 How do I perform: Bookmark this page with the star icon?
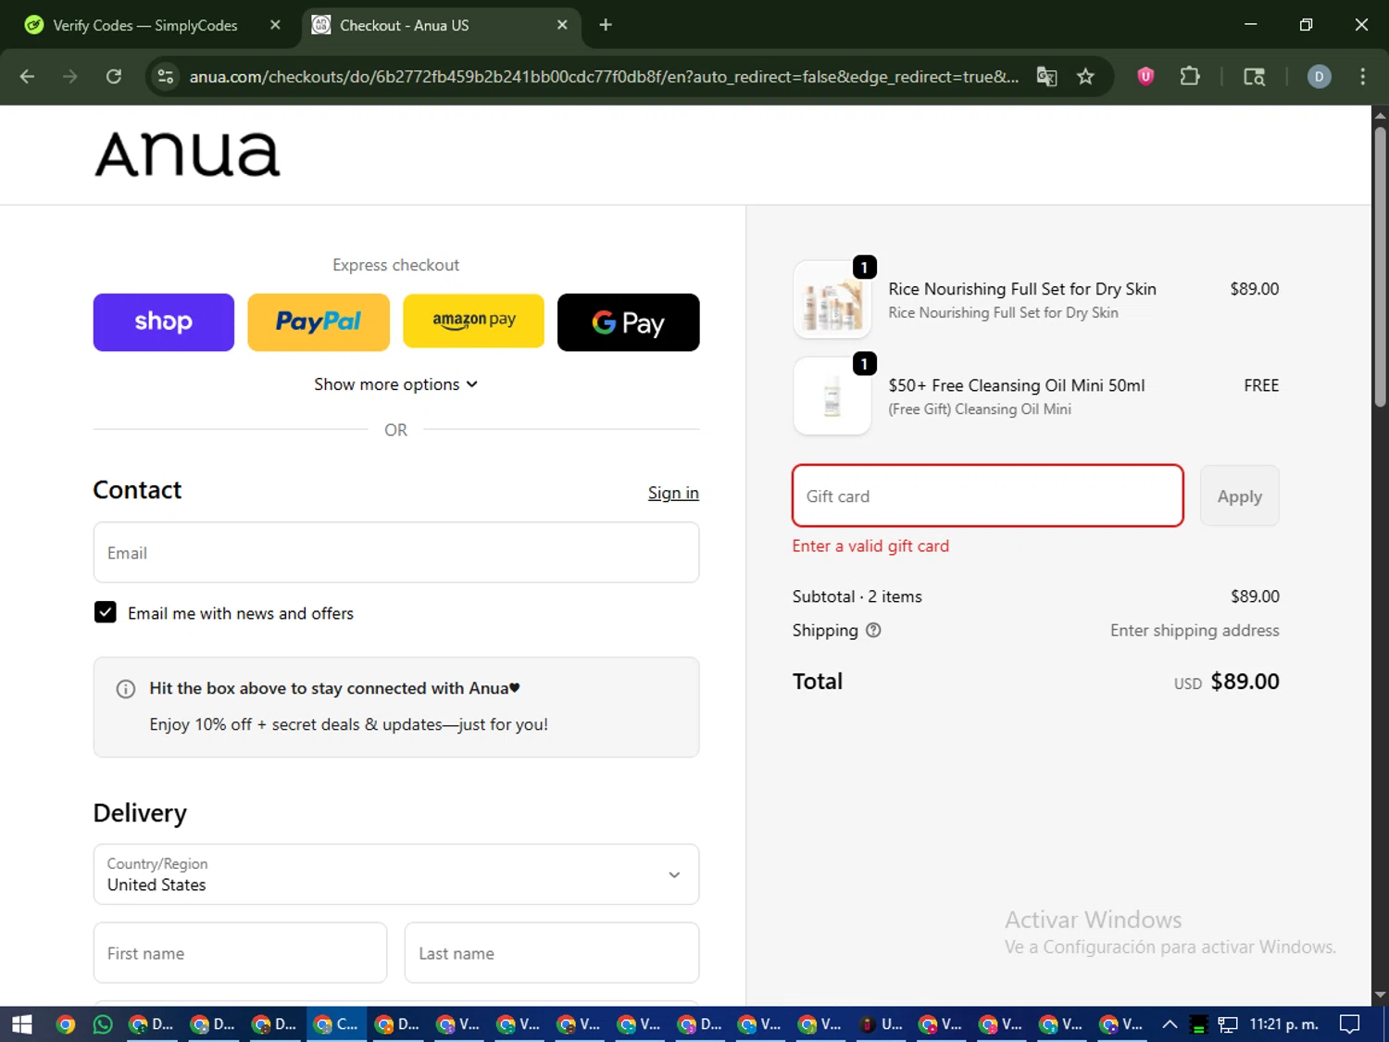(x=1085, y=77)
